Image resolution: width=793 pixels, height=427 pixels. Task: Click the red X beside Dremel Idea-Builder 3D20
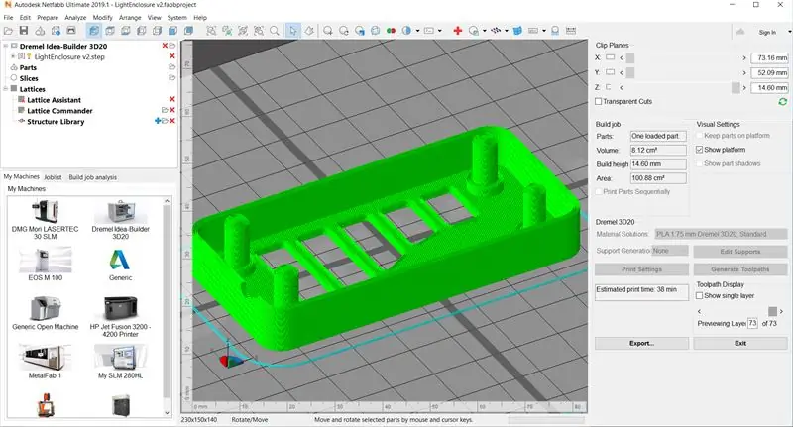[x=165, y=46]
